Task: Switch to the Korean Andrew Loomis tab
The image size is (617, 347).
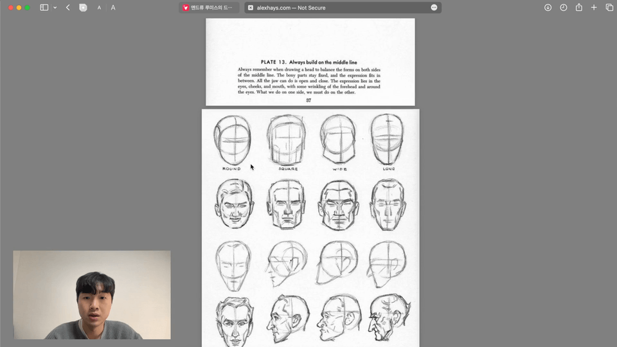Action: [x=208, y=8]
